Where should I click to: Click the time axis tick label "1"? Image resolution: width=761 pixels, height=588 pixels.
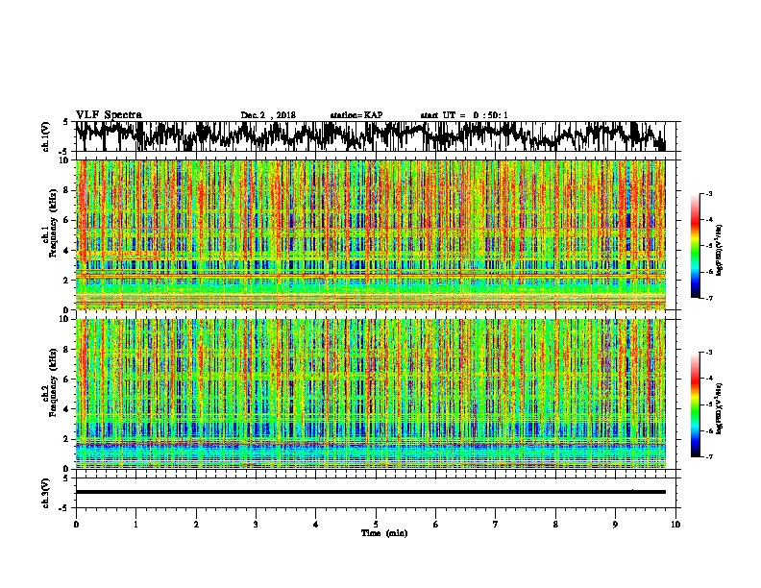(x=135, y=525)
